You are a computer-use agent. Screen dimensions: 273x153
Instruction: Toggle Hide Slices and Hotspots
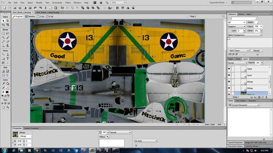coord(3,76)
